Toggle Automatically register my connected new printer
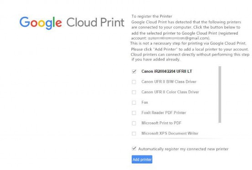 (134, 149)
